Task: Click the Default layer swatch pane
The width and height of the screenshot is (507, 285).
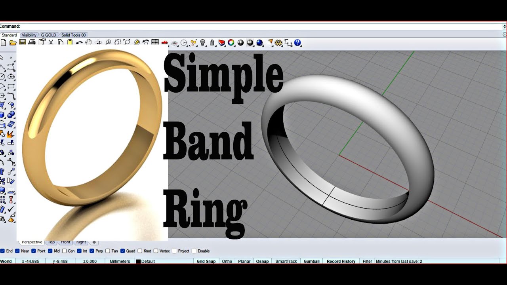Action: pos(164,261)
